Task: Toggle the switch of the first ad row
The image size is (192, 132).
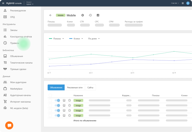Action: 57,100
